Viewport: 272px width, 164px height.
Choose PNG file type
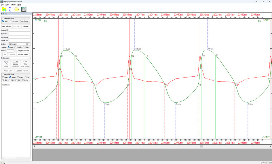pyautogui.click(x=16, y=80)
